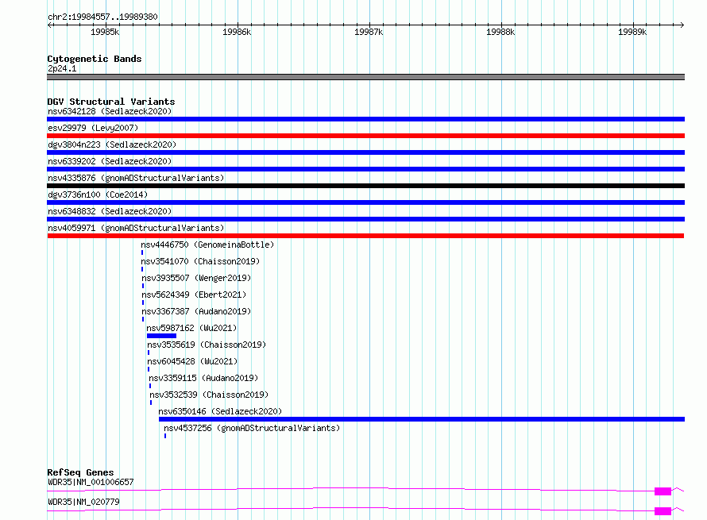Click the magenta exon box of WDR35|NM_001006657
This screenshot has height=520, width=707.
(663, 491)
